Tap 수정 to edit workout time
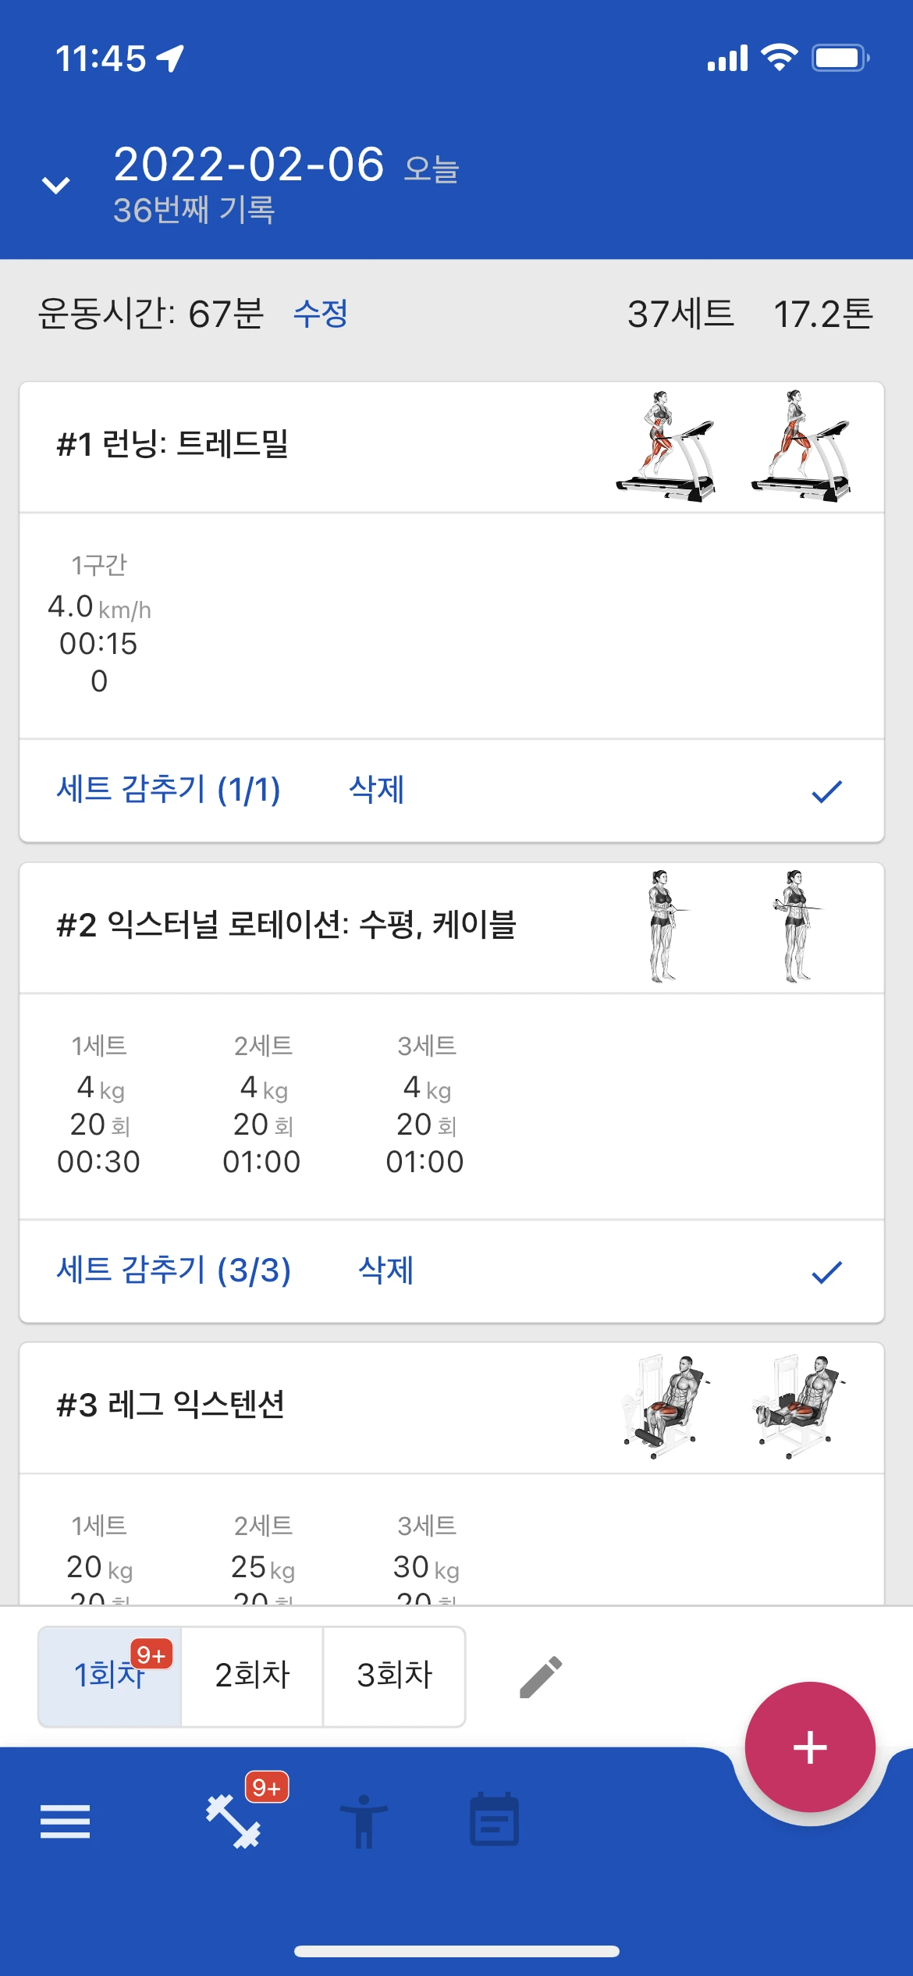Viewport: 913px width, 1976px height. [321, 314]
